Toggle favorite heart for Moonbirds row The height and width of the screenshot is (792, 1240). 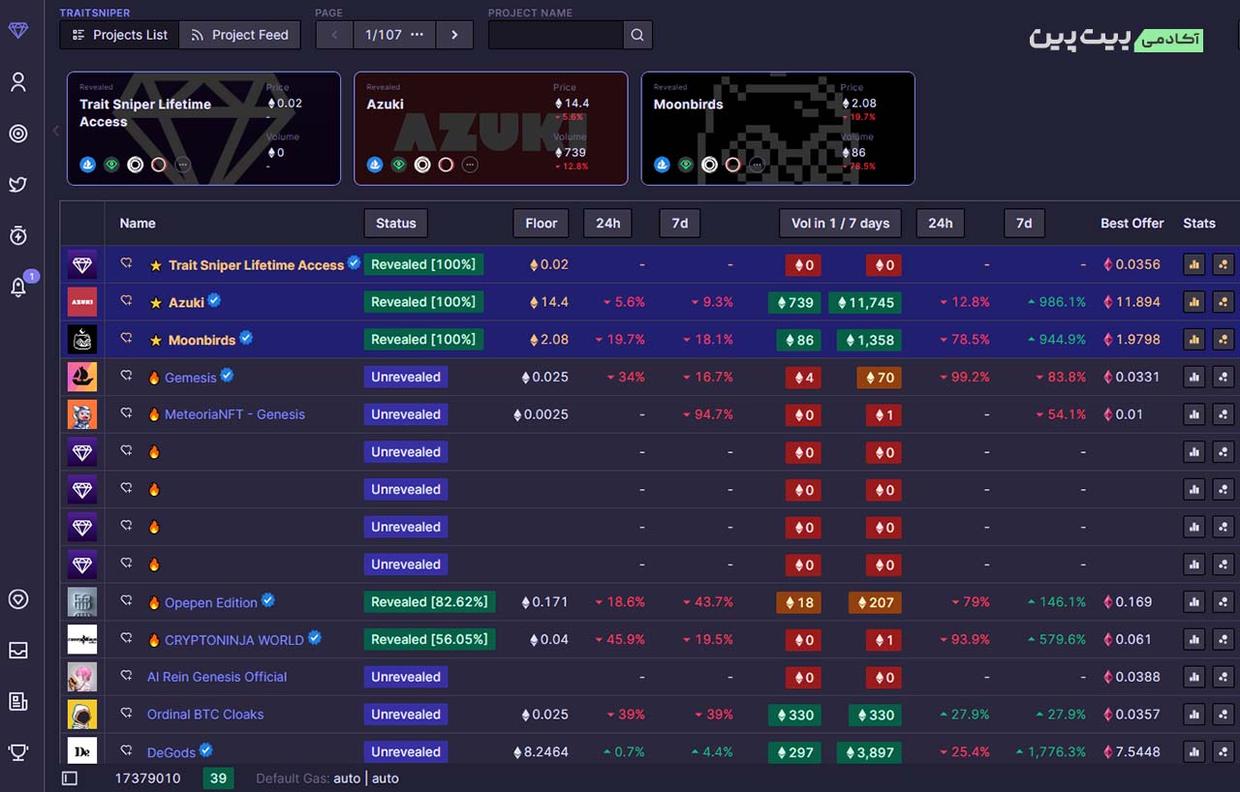pos(126,339)
